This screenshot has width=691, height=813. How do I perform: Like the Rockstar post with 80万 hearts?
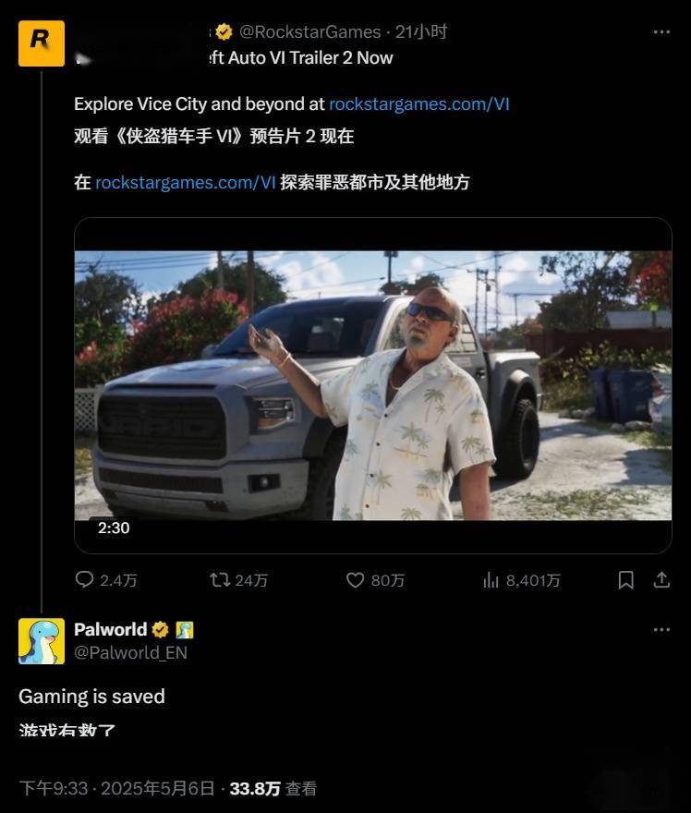pyautogui.click(x=355, y=579)
